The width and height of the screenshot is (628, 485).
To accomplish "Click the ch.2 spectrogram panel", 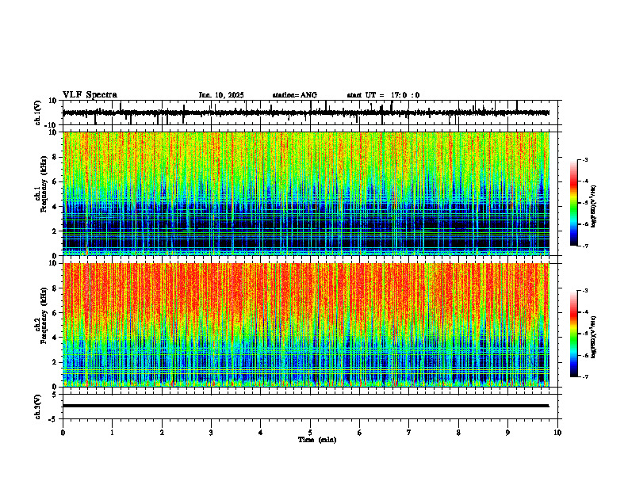I will 306,325.
